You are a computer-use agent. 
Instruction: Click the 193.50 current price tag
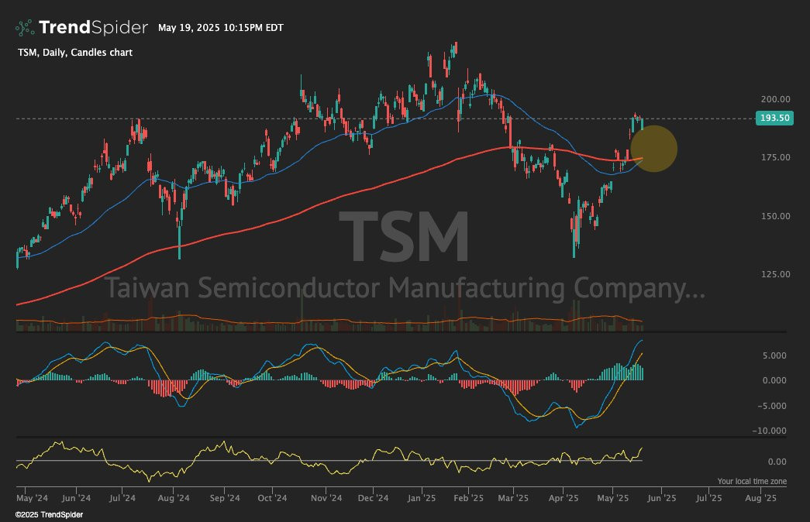(x=774, y=118)
